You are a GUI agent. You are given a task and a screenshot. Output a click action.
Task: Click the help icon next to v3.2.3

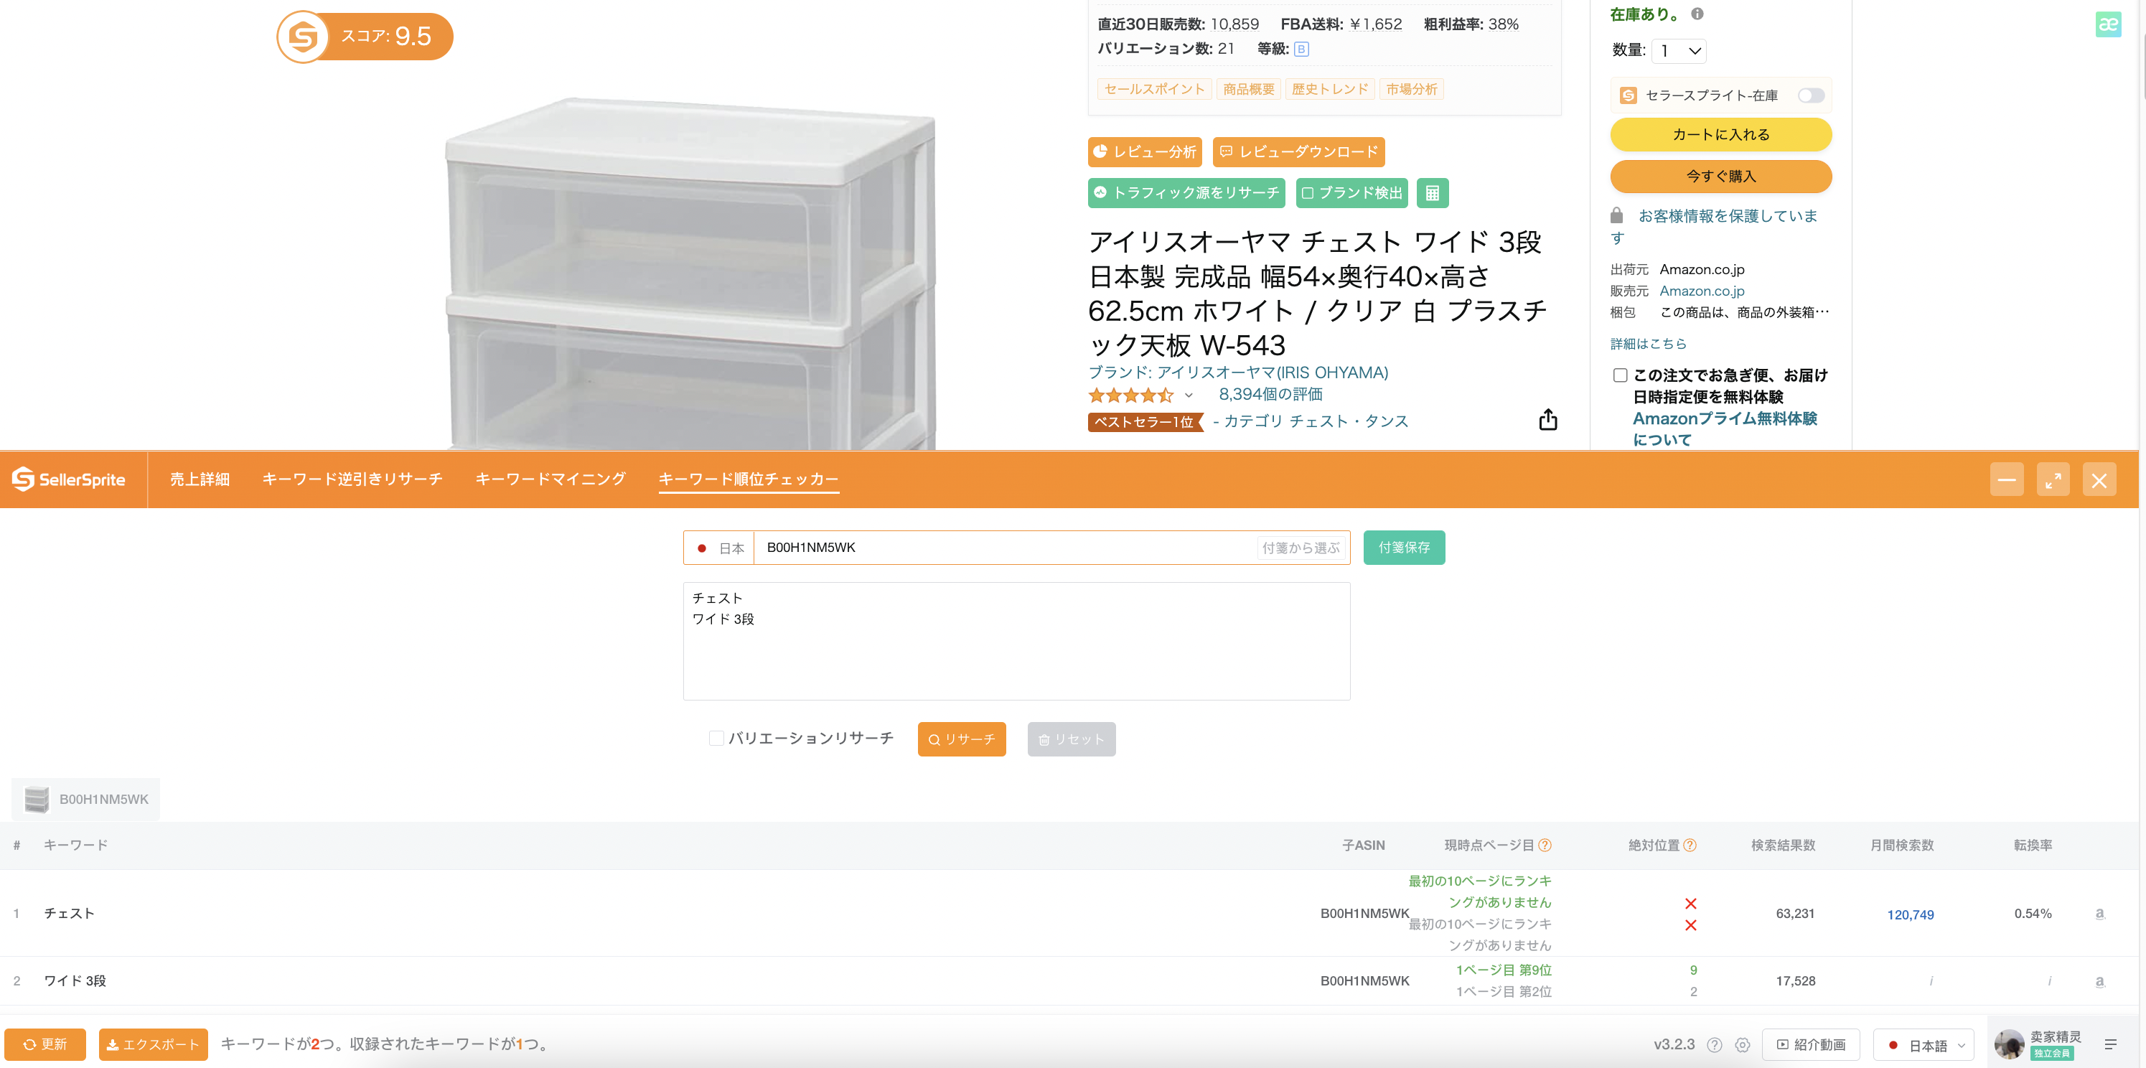(1715, 1045)
